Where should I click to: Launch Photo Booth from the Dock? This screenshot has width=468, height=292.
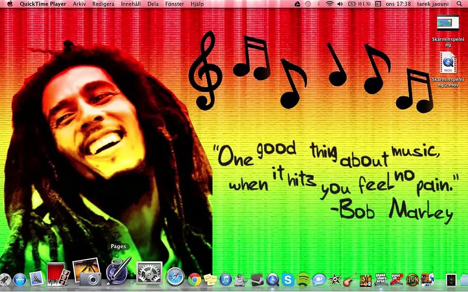point(58,274)
